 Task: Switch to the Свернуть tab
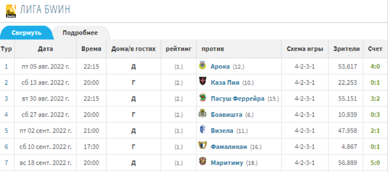[26, 33]
